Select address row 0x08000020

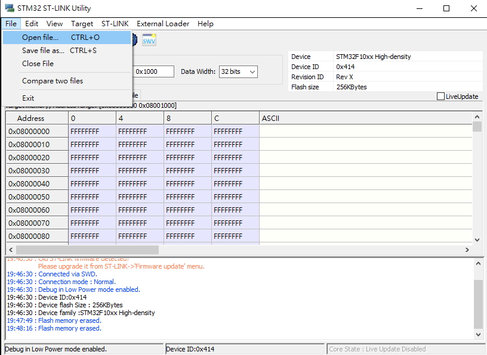[x=37, y=157]
